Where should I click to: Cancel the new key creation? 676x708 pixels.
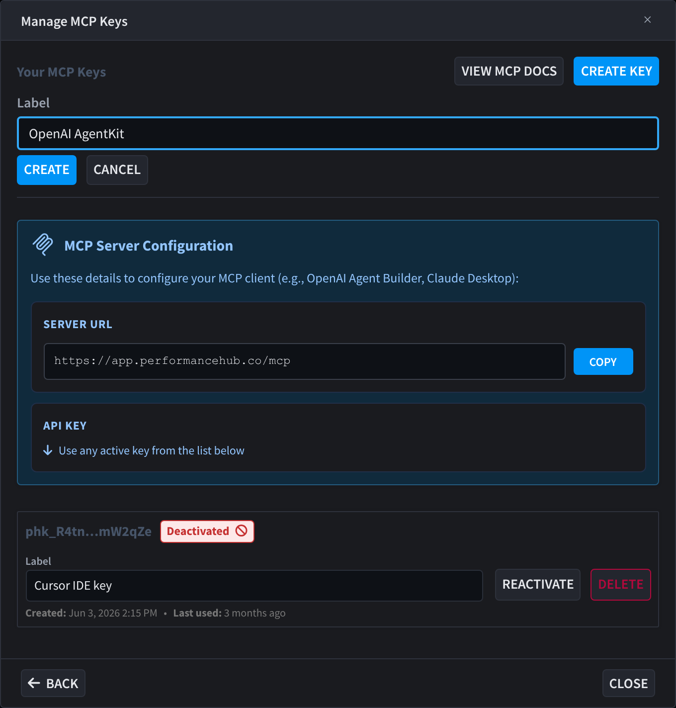117,170
